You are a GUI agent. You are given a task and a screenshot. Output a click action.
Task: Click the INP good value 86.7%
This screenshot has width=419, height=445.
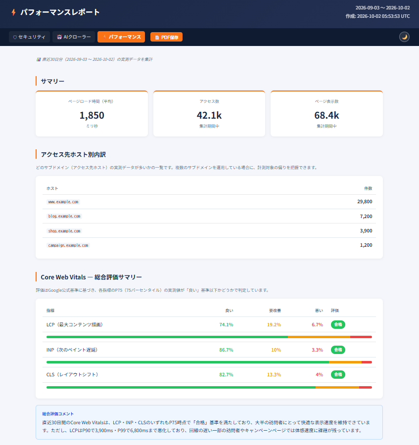[226, 350]
